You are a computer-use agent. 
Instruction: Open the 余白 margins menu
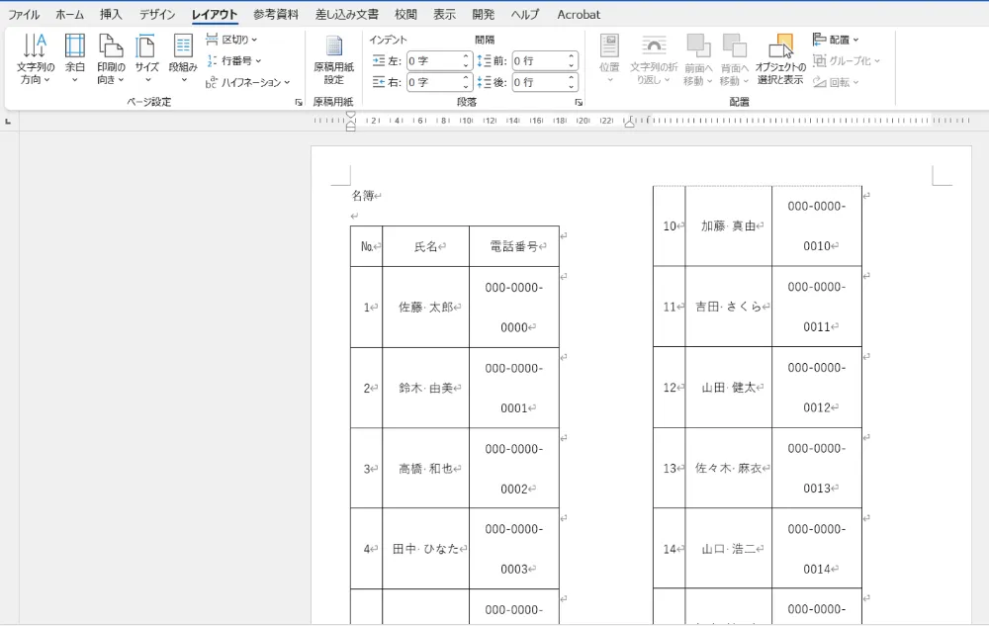coord(74,58)
